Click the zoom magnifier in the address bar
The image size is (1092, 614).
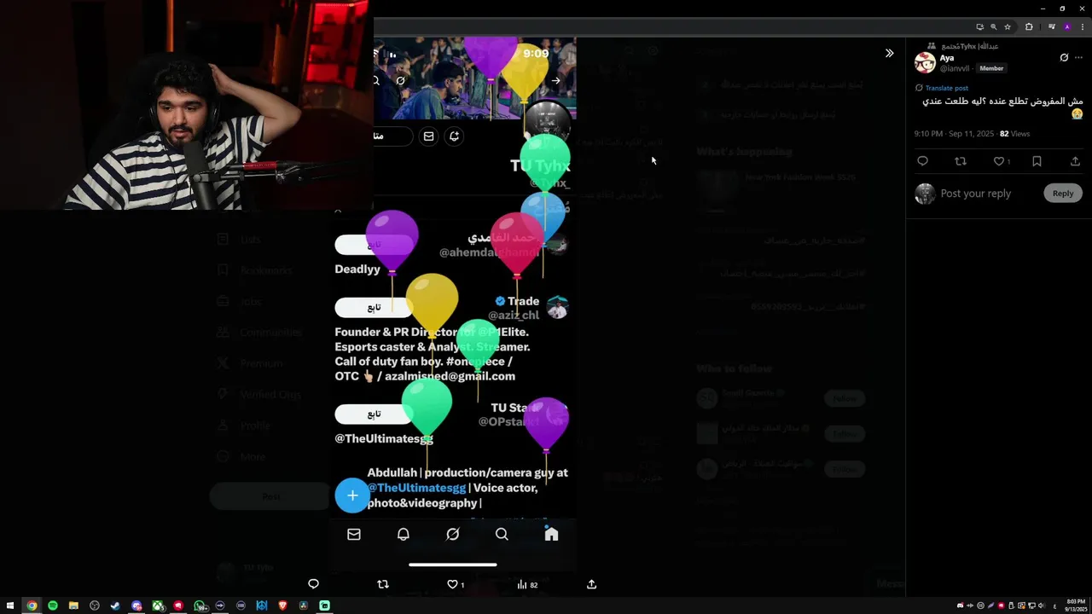click(993, 26)
